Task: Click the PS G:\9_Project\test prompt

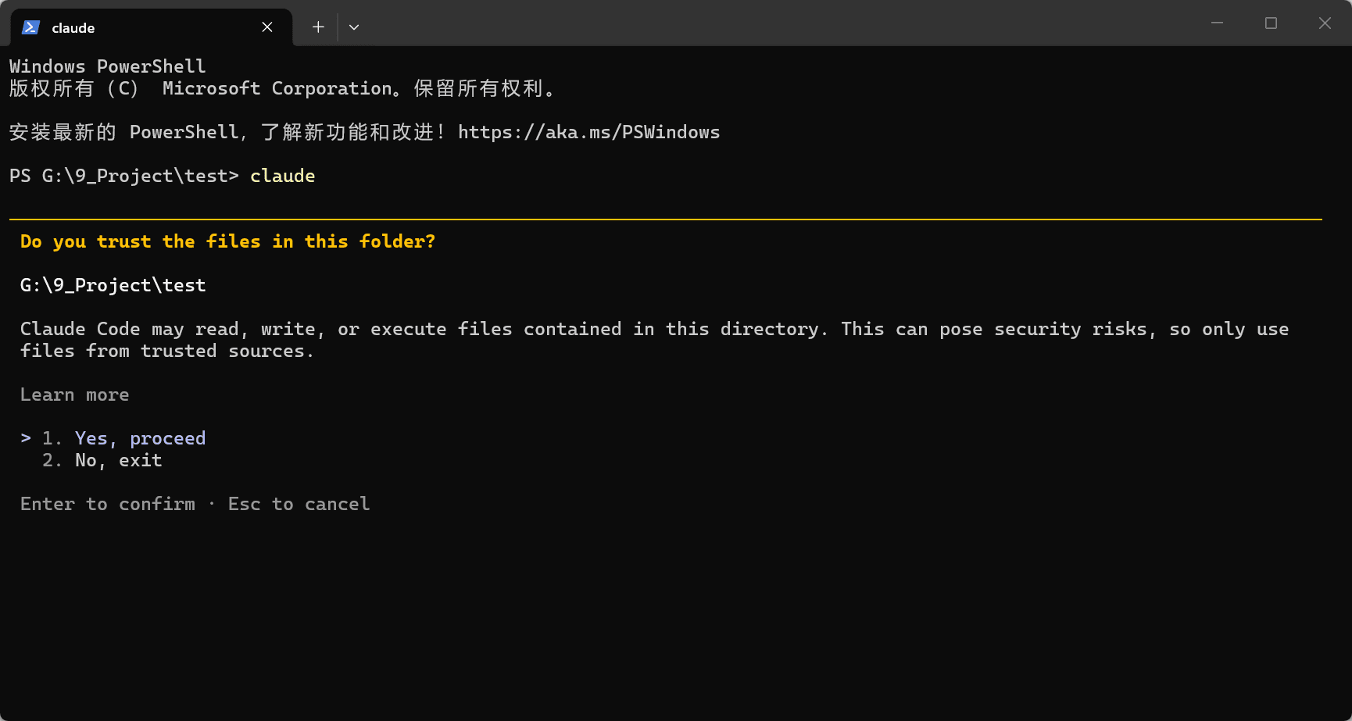Action: click(x=123, y=176)
